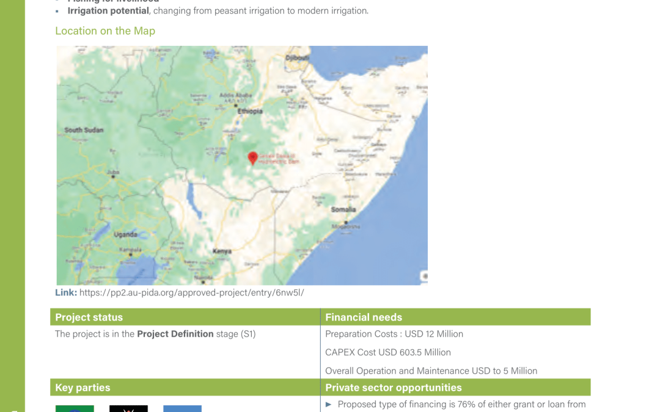The height and width of the screenshot is (412, 660).
Task: Click the map control icon at bottom-right corner
Action: pos(424,277)
